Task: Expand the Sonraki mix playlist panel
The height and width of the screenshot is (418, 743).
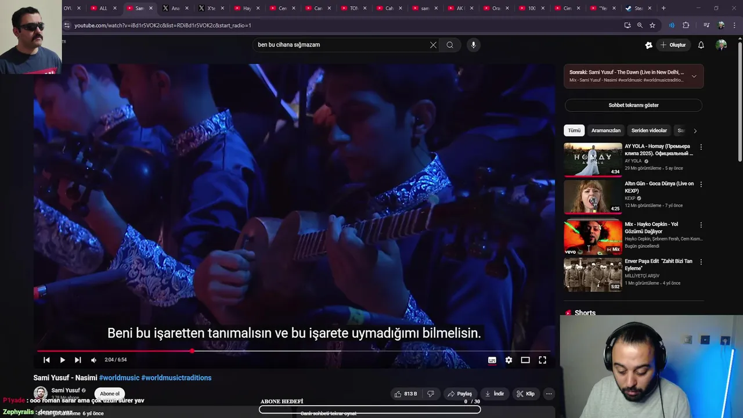Action: coord(694,76)
